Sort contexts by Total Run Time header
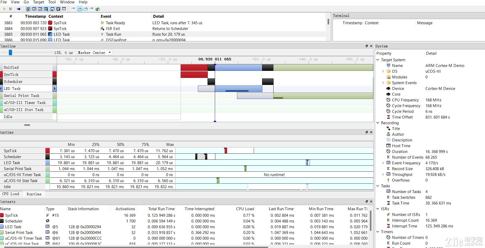This screenshot has width=485, height=248. (x=161, y=209)
